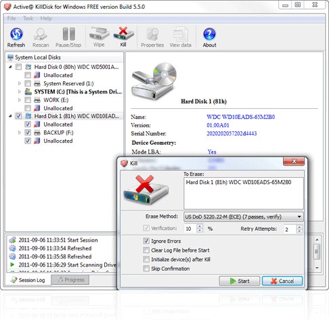Click the Refresh toolbar icon
This screenshot has width=329, height=320.
tap(16, 35)
